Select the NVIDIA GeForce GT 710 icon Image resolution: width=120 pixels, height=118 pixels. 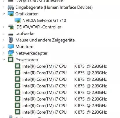(x=17, y=20)
